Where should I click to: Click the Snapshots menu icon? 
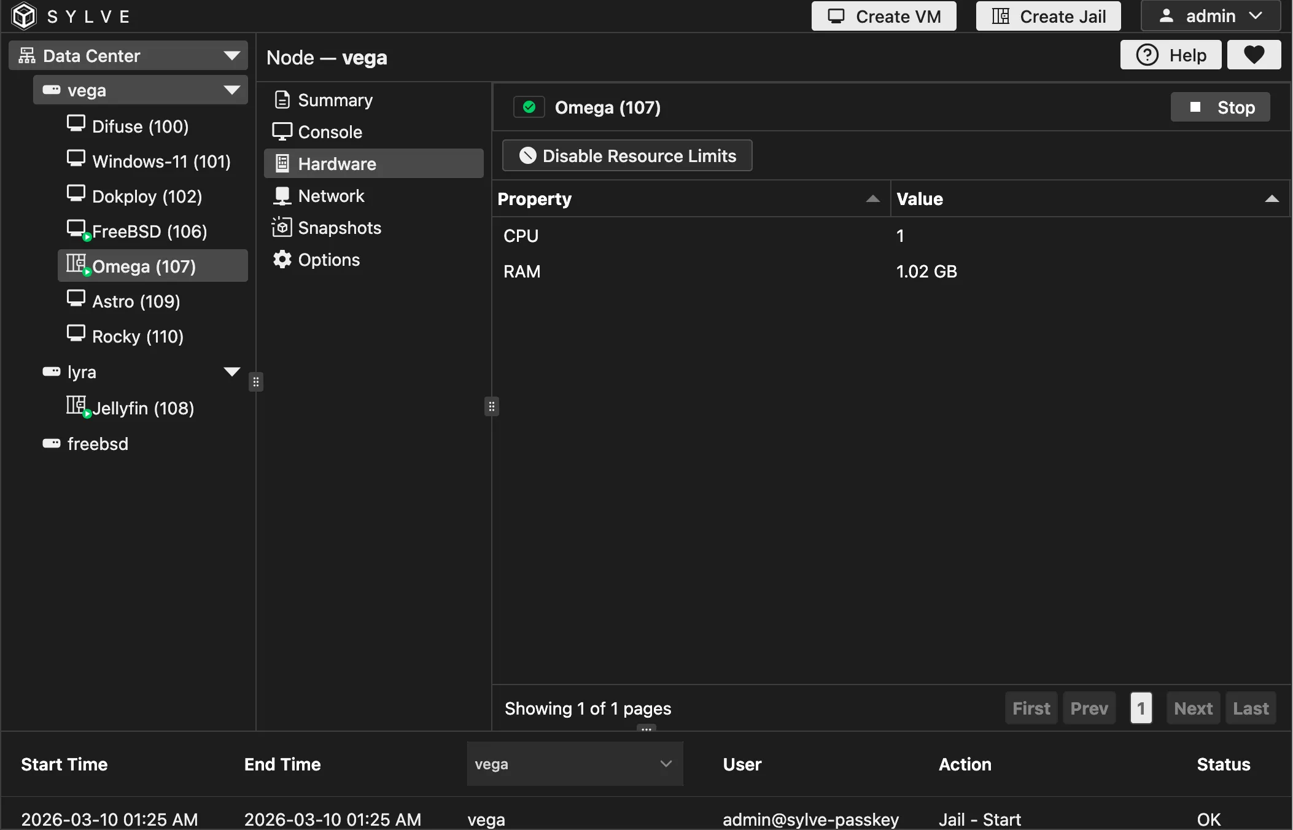[282, 228]
